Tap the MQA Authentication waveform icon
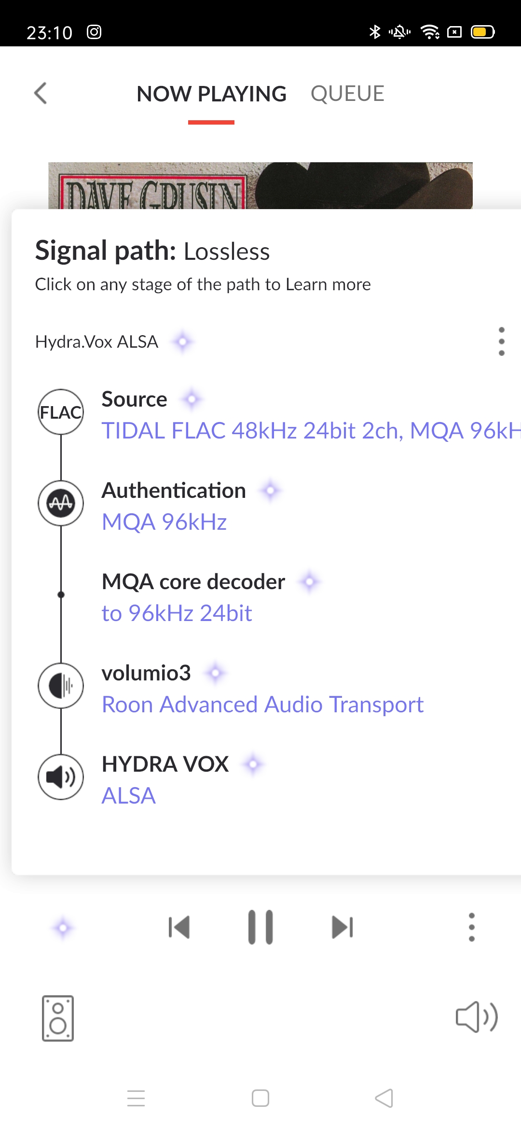 pos(61,503)
